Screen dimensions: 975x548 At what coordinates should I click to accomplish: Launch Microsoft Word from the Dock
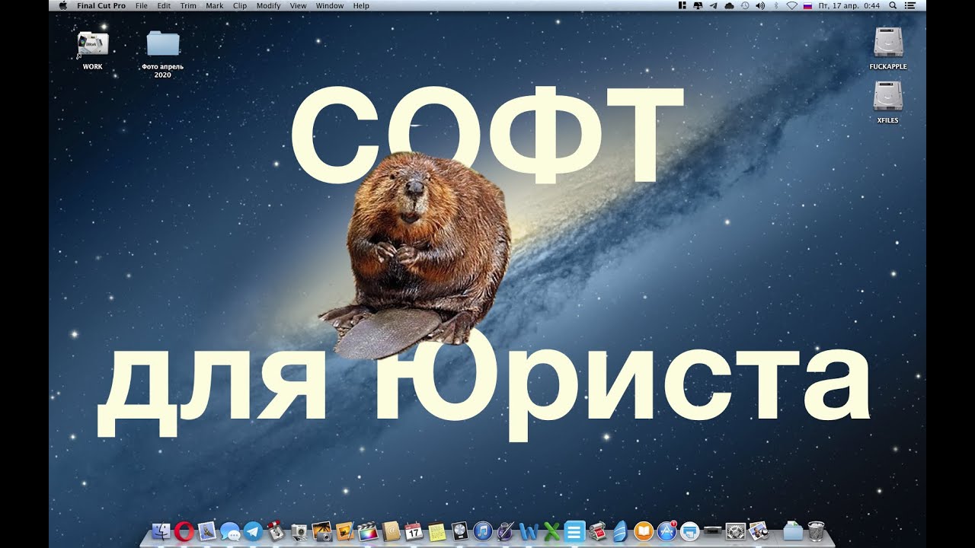pos(529,531)
